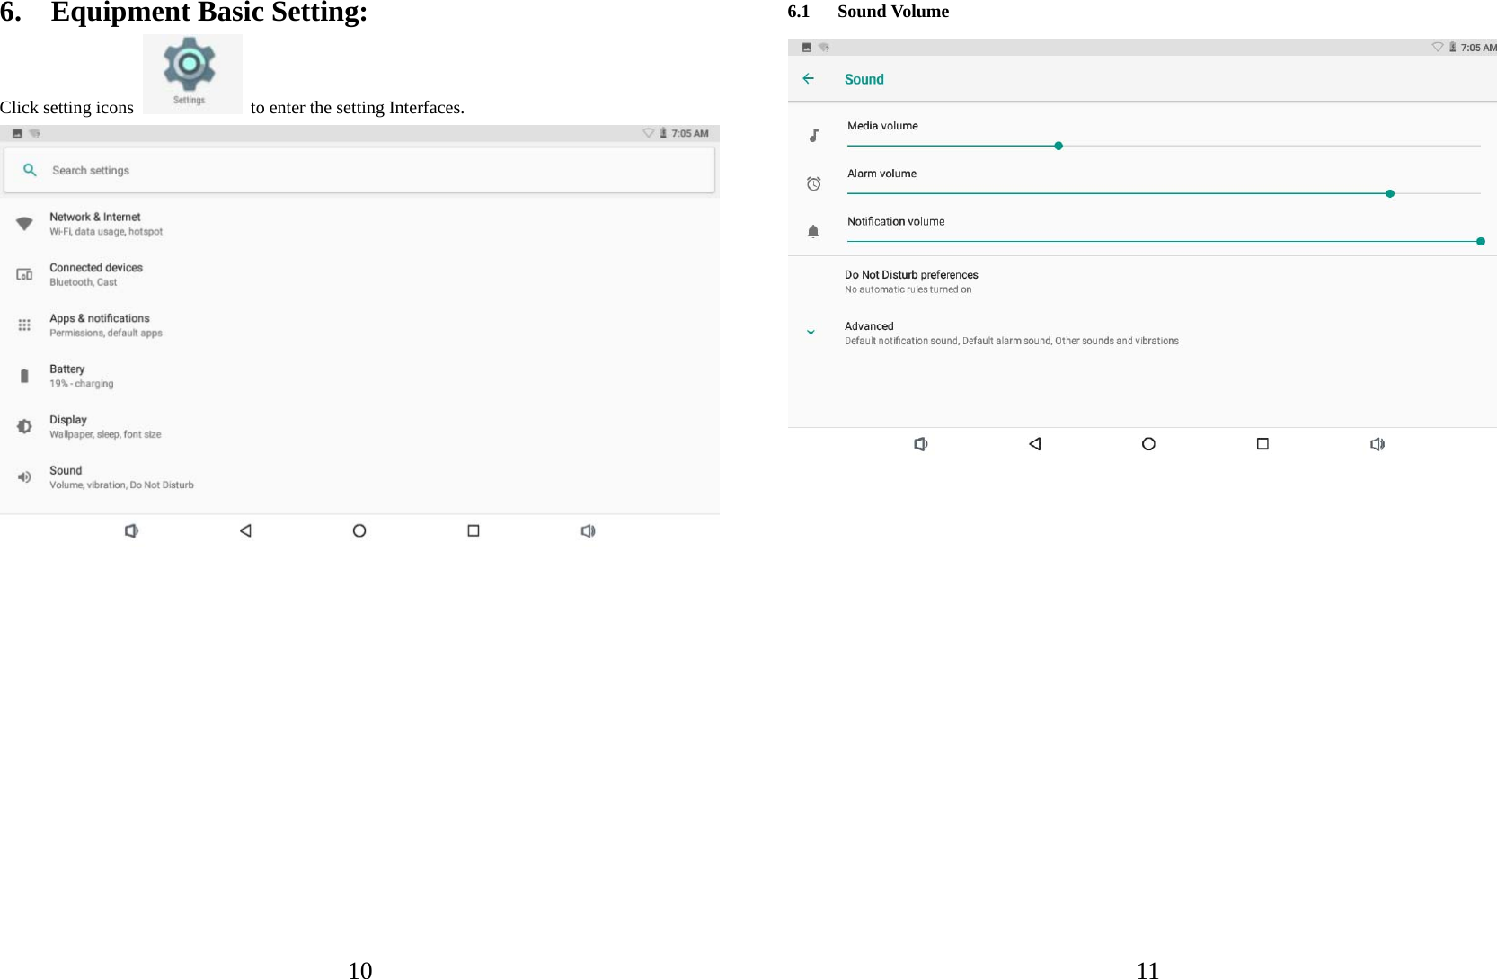Open Connected devices via Bluetooth icon

[x=24, y=273]
